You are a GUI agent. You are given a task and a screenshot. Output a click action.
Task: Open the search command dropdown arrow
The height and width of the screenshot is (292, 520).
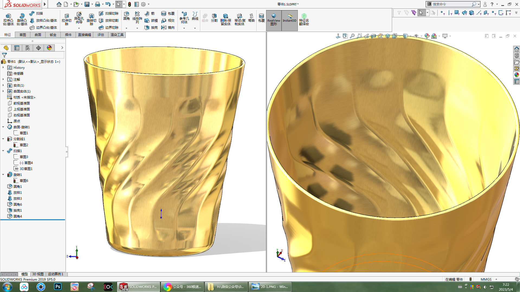[479, 4]
